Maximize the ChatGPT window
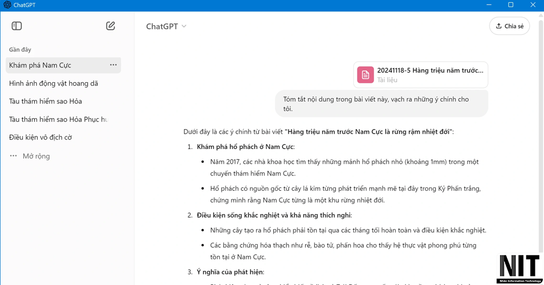This screenshot has width=544, height=285. (x=511, y=5)
